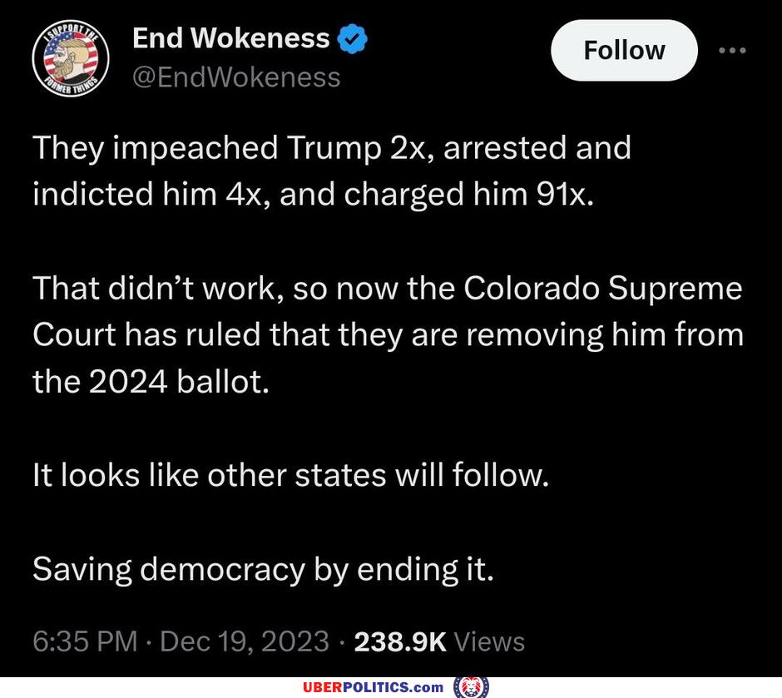Open the End Wokeness display name
Image resolution: width=782 pixels, height=698 pixels.
[231, 38]
